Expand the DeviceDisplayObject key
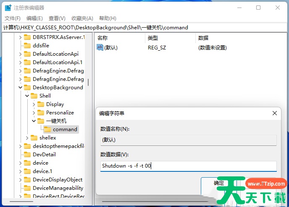This screenshot has height=207, width=289. click(20, 180)
